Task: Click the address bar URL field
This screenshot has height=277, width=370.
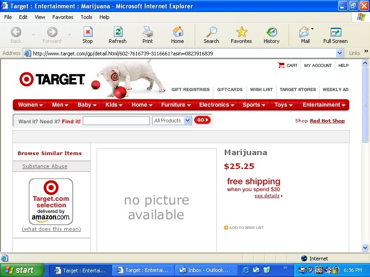Action: [183, 53]
